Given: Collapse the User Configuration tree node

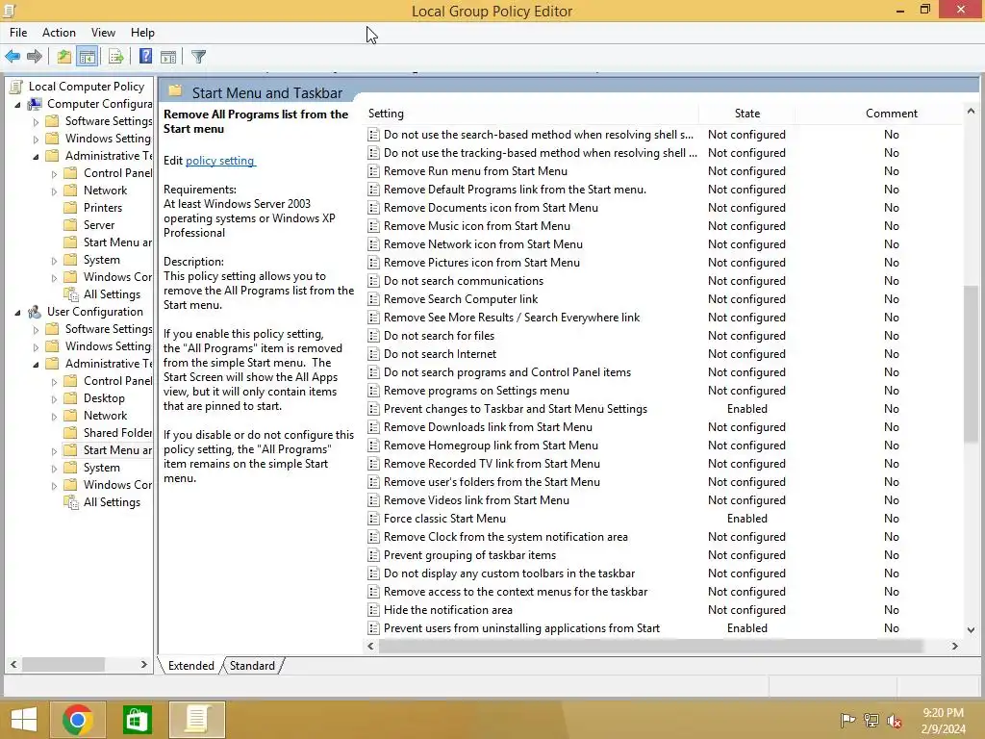Looking at the screenshot, I should pos(17,313).
